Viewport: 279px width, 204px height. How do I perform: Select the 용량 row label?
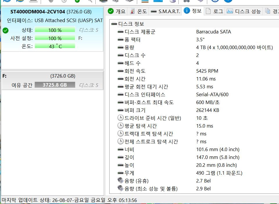(x=129, y=47)
